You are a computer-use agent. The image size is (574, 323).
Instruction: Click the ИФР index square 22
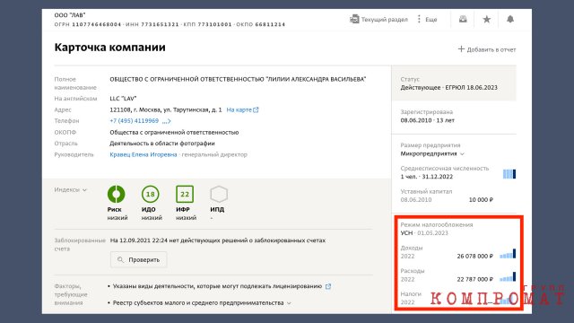[x=185, y=194]
